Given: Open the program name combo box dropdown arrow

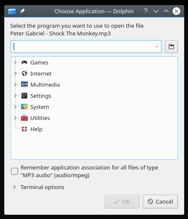Looking at the screenshot, I should 157,47.
